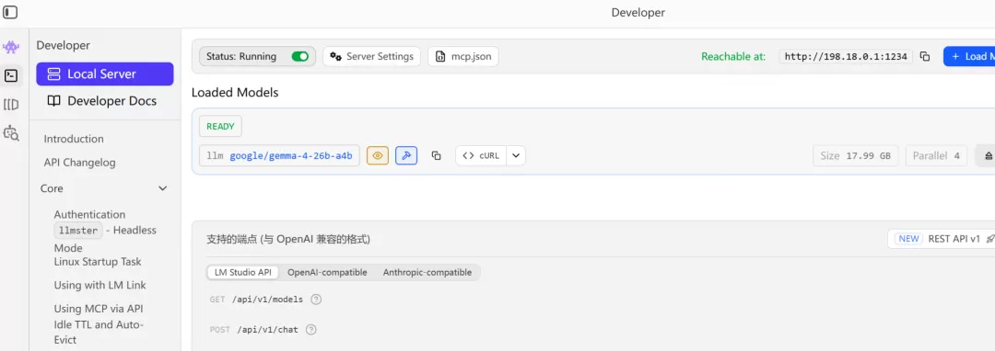The width and height of the screenshot is (995, 351).
Task: Open Linux Startup Task doc
Action: pos(98,262)
